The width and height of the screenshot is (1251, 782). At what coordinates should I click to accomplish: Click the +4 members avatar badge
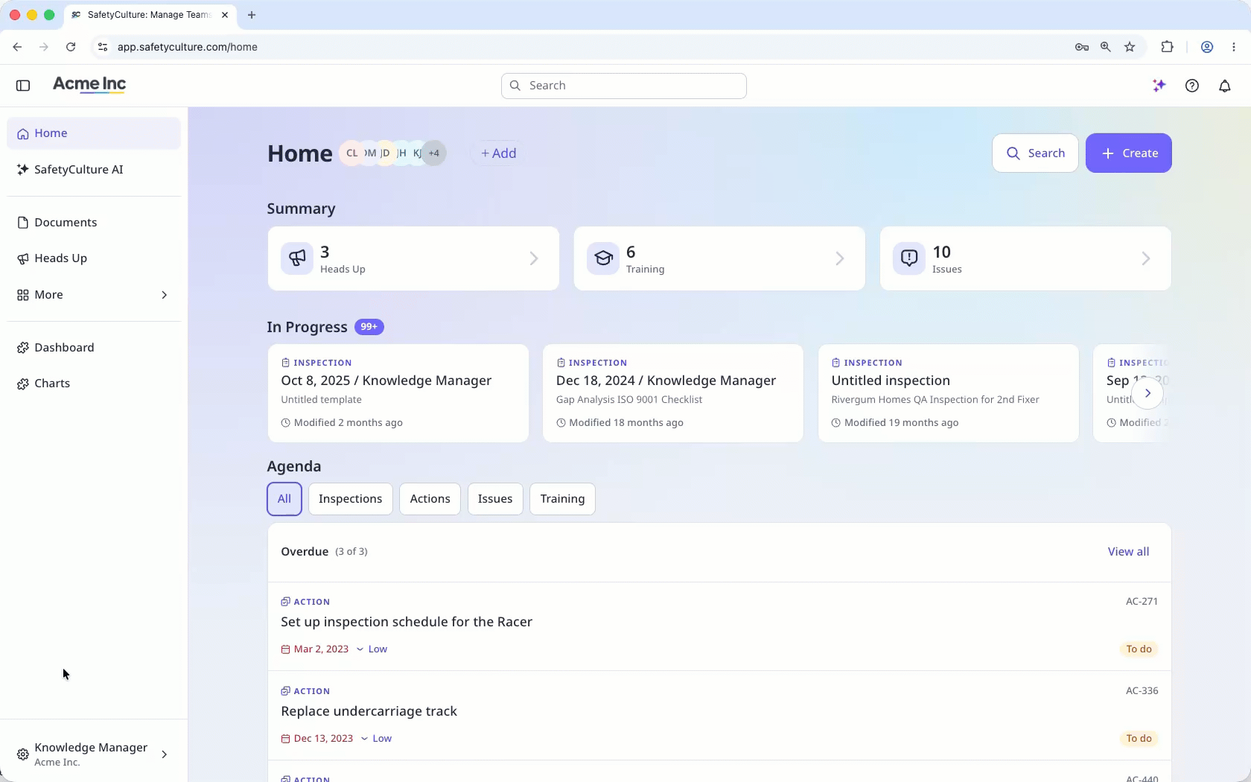coord(434,153)
